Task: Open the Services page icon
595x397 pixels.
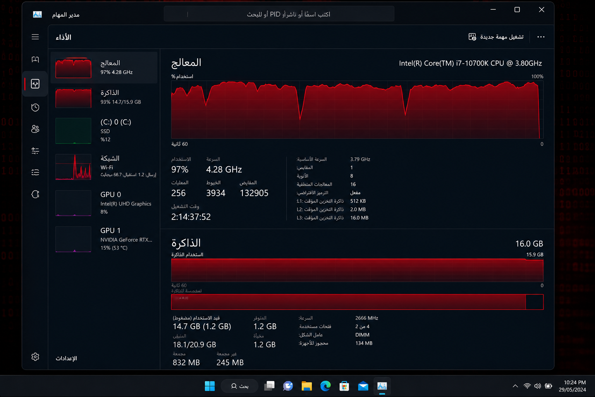Action: [x=35, y=194]
